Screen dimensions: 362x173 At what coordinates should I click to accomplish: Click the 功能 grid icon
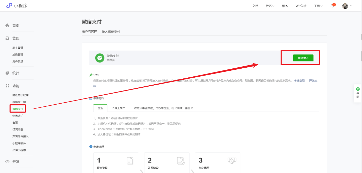coord(7,86)
